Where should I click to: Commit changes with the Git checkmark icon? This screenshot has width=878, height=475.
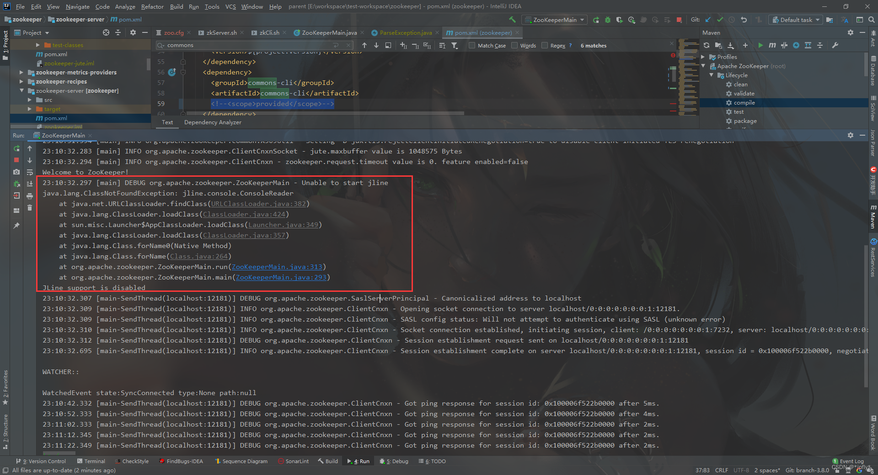coord(720,20)
